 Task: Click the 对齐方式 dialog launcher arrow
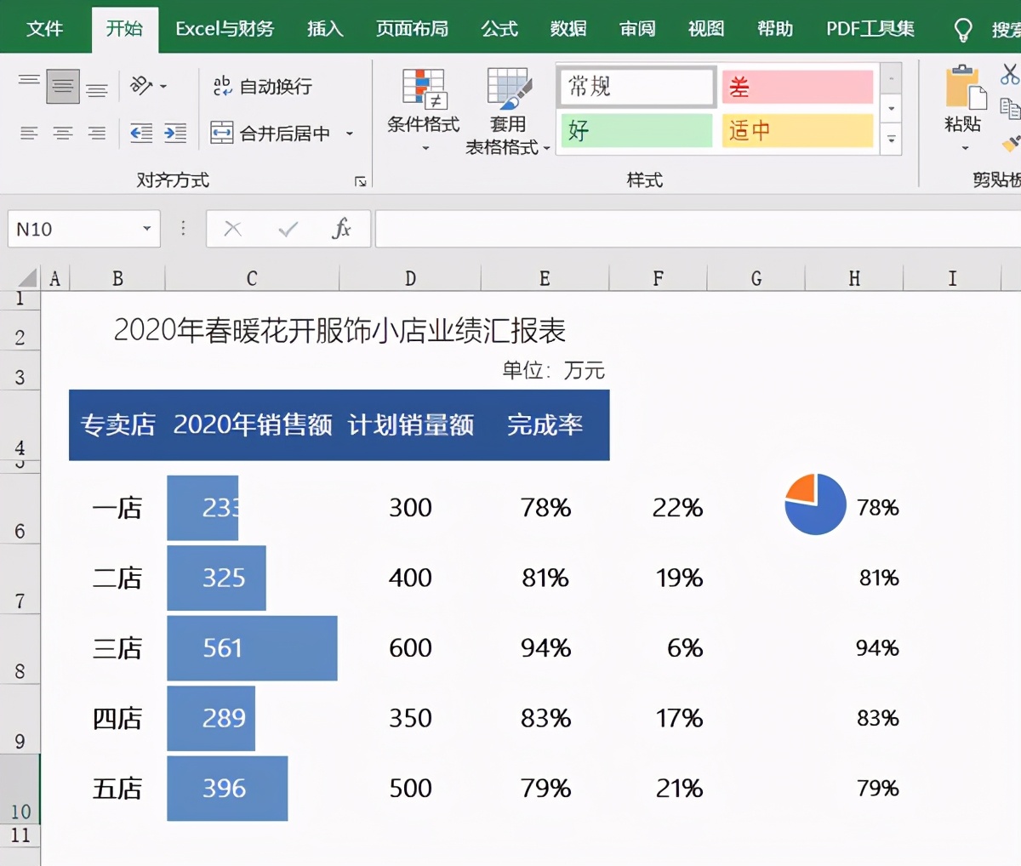coord(361,180)
